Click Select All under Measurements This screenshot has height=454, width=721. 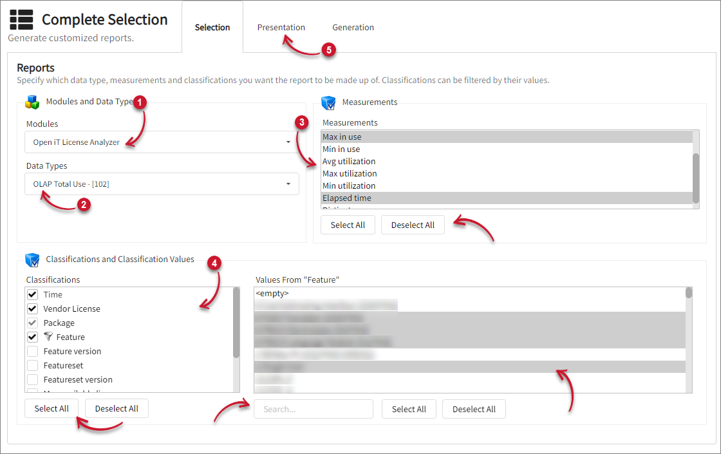tap(348, 225)
